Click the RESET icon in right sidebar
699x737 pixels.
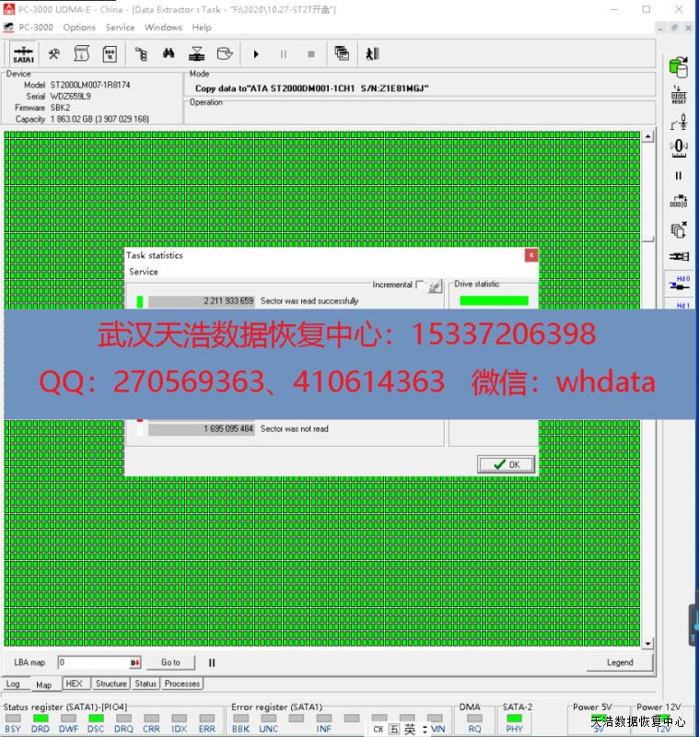click(679, 95)
